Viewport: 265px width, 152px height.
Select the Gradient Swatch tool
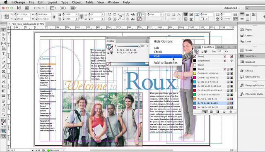coord(3,91)
